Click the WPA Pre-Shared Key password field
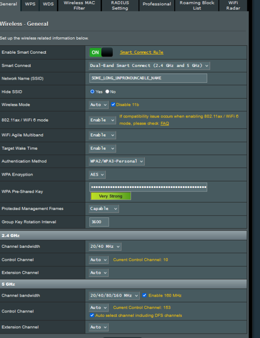The height and width of the screenshot is (338, 260). (x=148, y=187)
